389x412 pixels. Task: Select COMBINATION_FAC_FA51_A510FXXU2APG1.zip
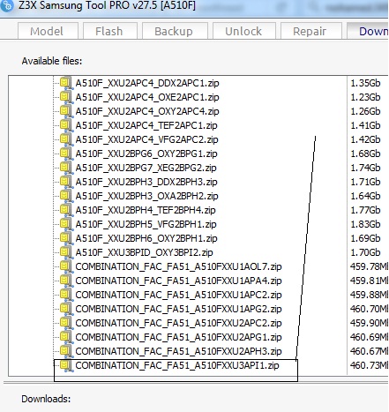[178, 337]
